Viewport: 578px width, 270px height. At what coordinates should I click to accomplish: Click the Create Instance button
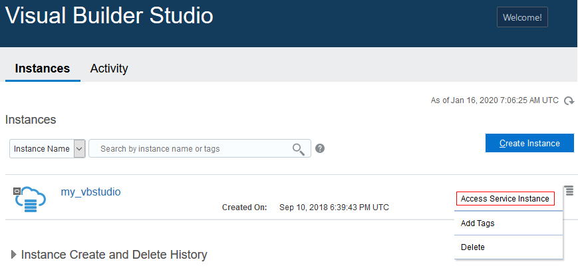tap(529, 143)
